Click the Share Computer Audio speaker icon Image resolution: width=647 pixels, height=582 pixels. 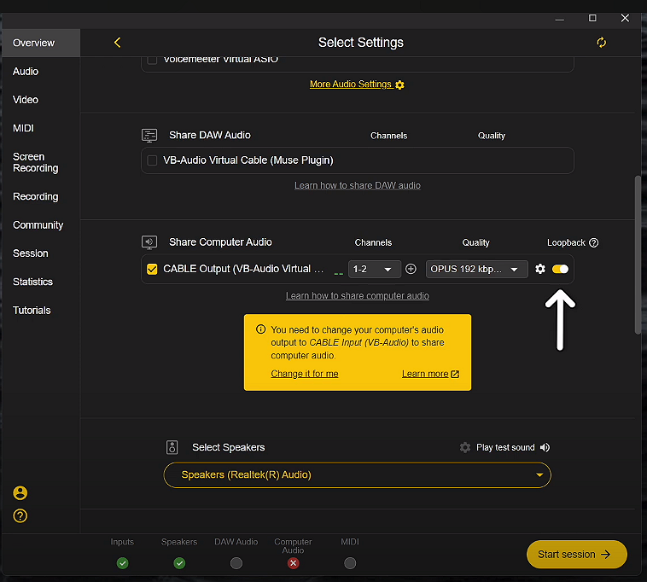point(149,242)
